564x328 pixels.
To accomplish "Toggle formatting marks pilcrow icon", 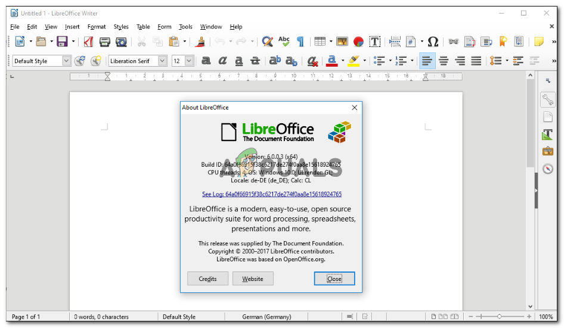I will [x=300, y=42].
